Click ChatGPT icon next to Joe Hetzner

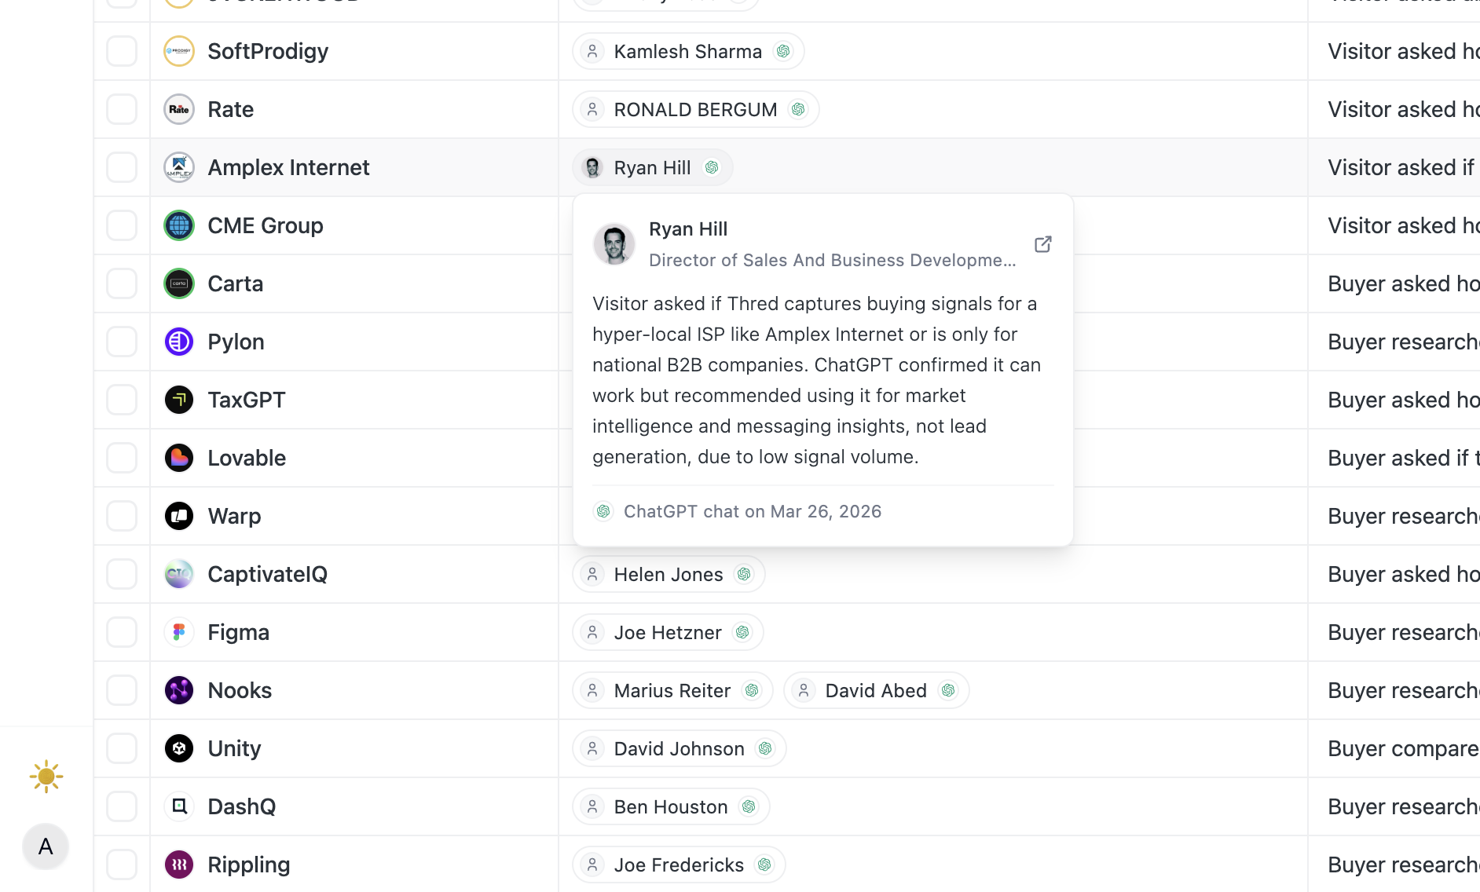pyautogui.click(x=742, y=632)
